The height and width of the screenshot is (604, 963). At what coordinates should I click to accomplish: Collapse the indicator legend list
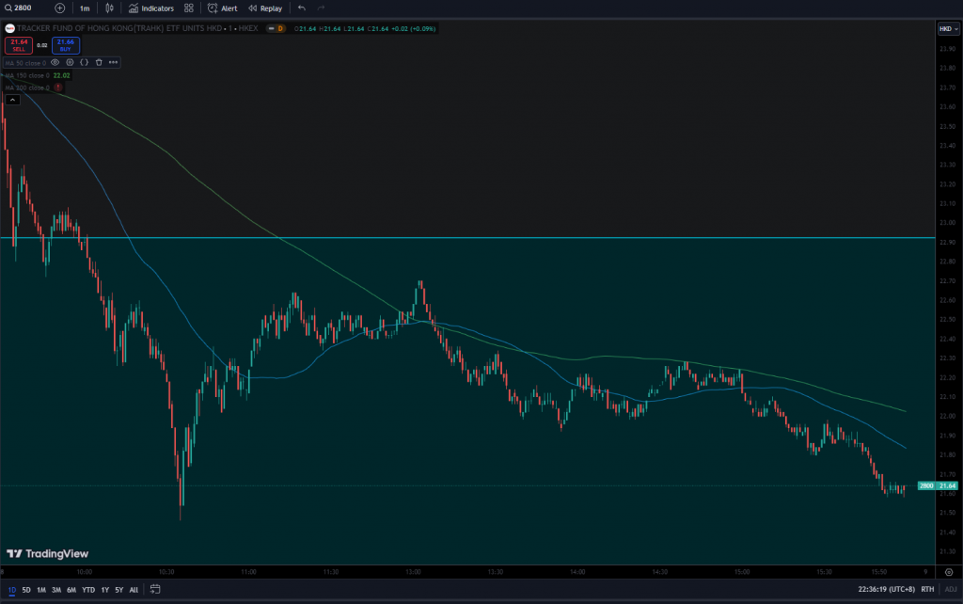(x=13, y=99)
